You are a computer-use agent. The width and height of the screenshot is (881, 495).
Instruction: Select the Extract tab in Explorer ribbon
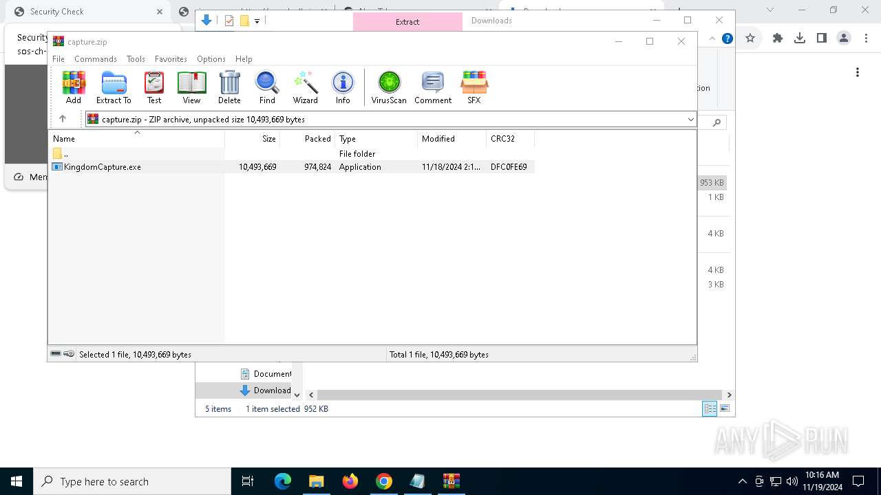[x=407, y=22]
